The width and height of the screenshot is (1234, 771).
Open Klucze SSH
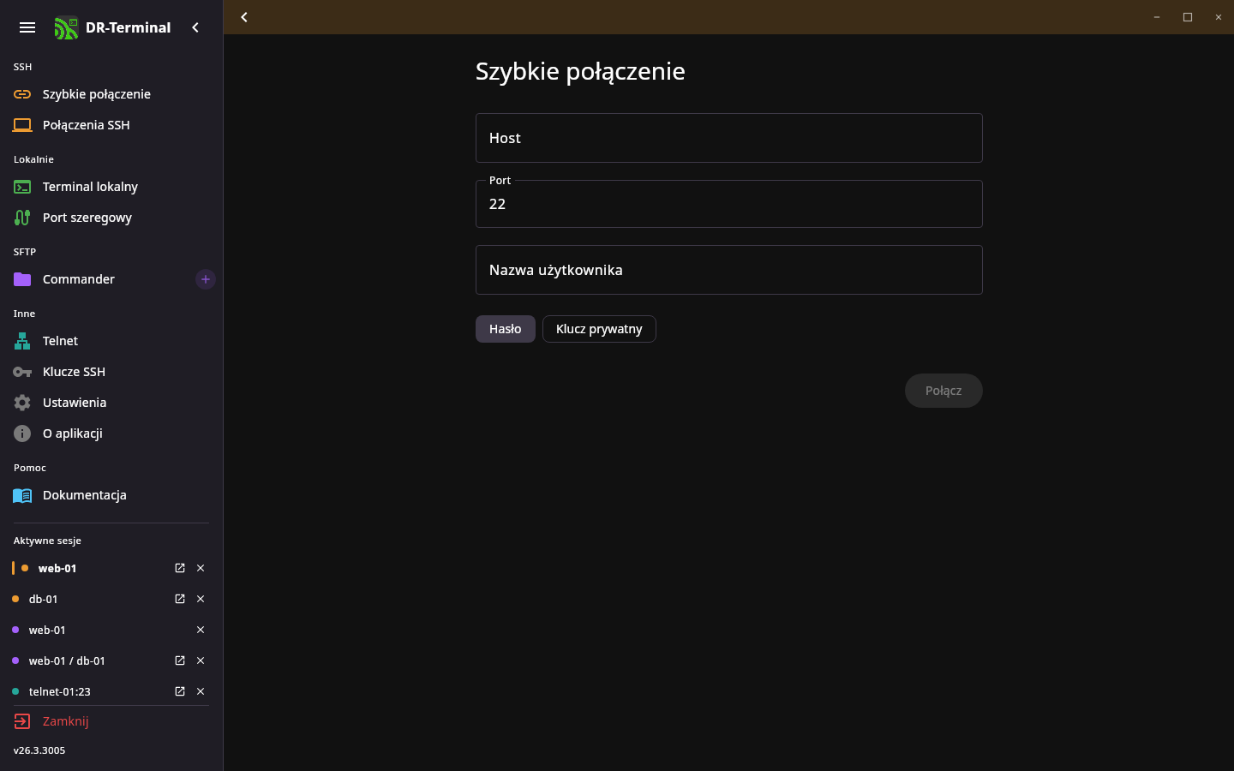click(111, 372)
